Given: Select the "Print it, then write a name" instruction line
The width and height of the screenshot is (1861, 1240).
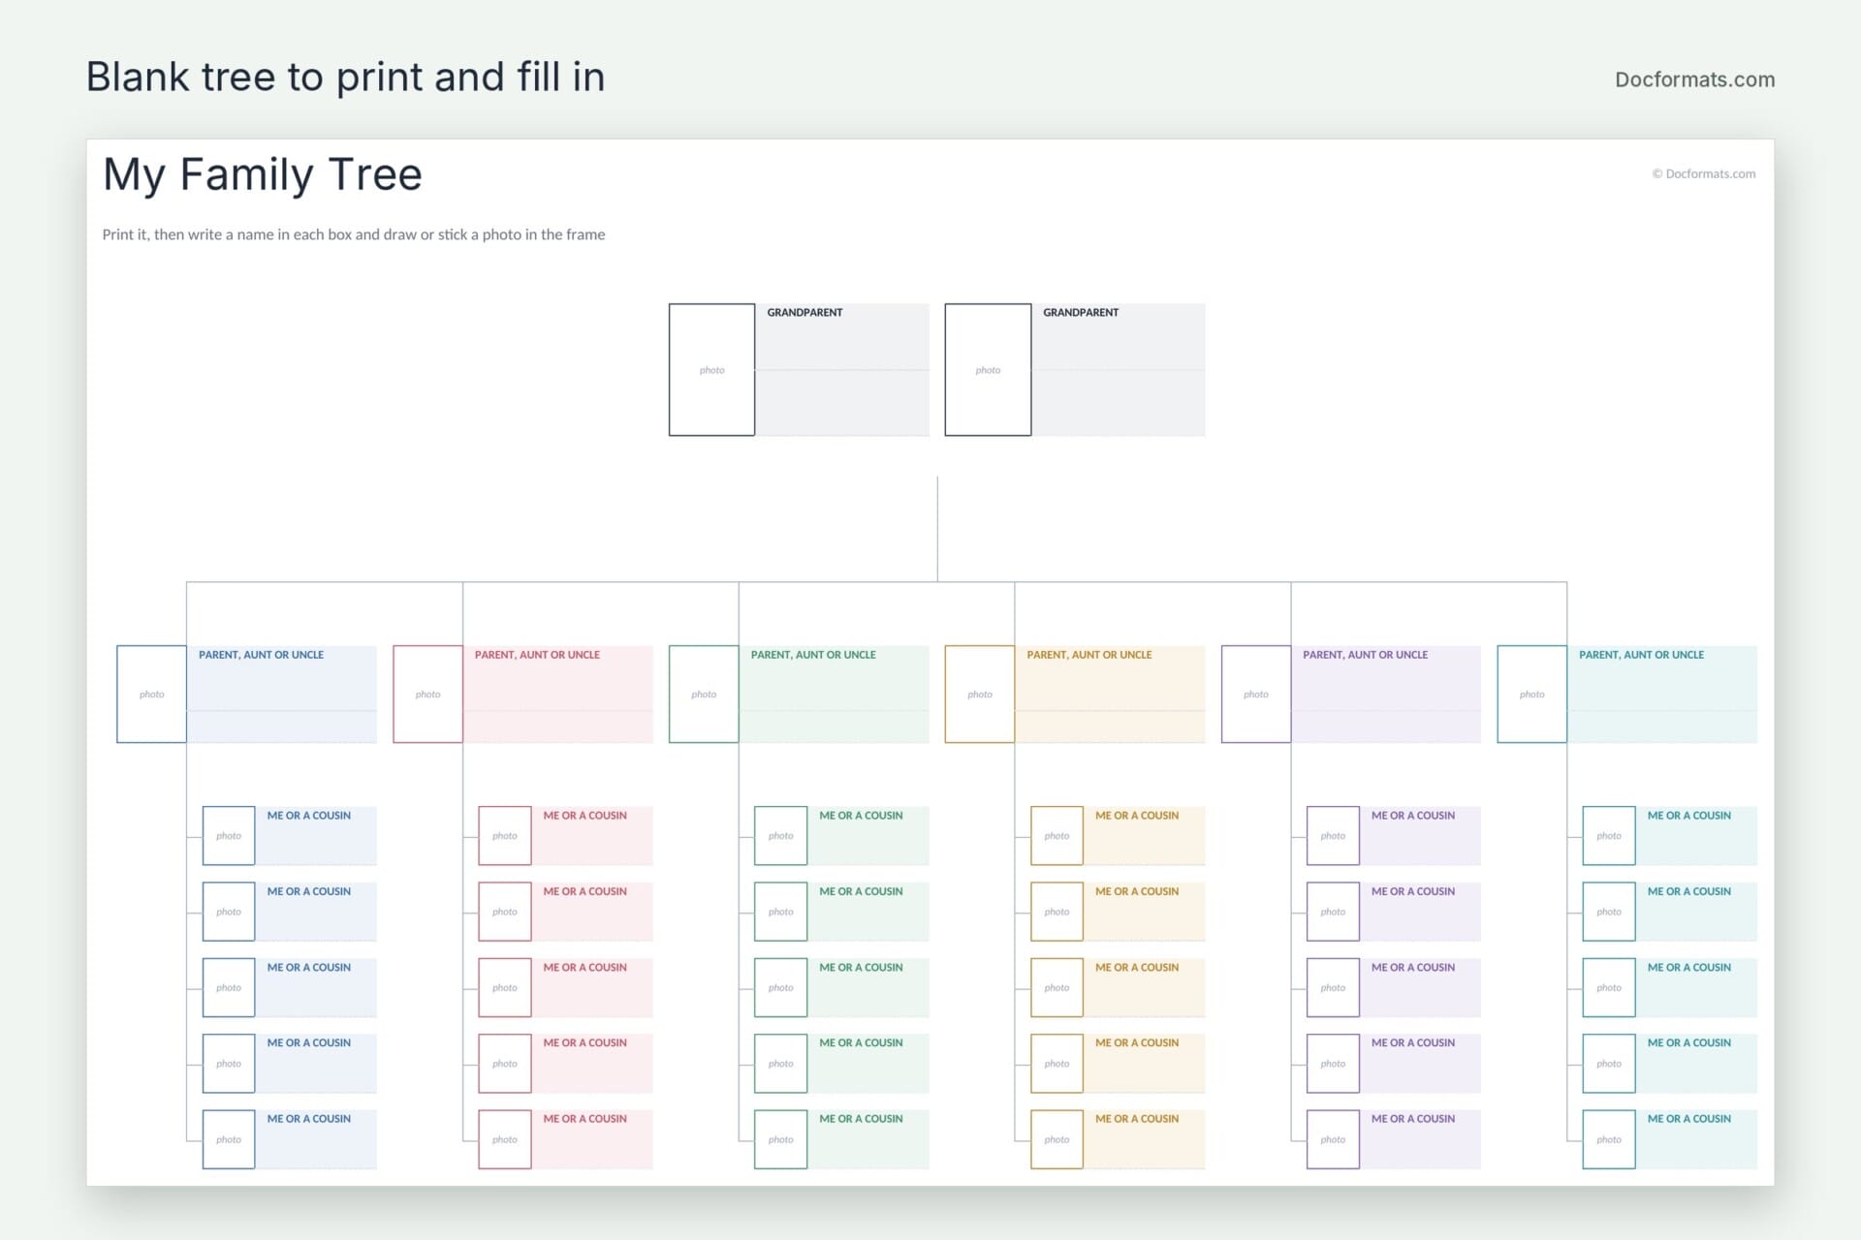Looking at the screenshot, I should pos(354,234).
